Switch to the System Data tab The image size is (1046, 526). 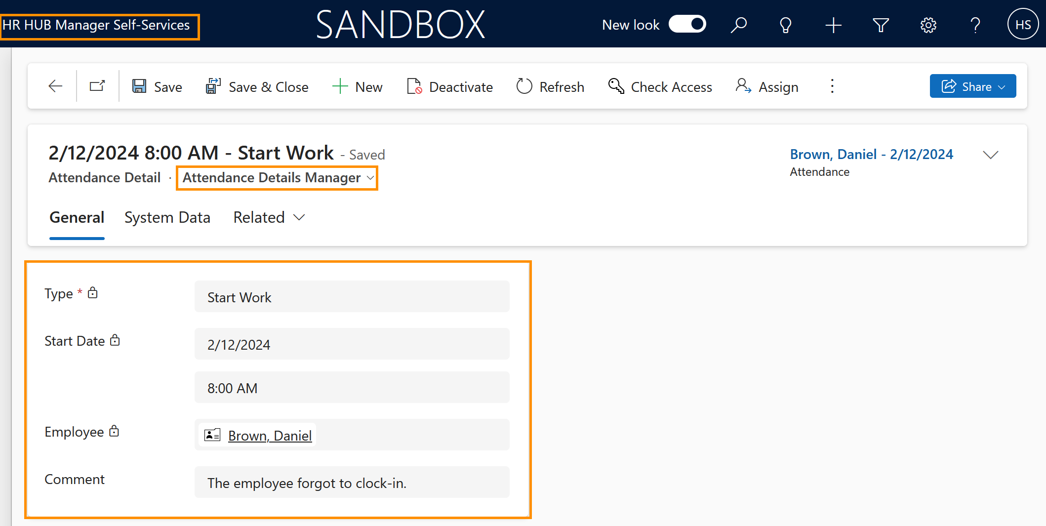(167, 217)
